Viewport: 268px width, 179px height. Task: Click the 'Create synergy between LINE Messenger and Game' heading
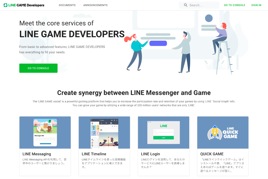(134, 93)
